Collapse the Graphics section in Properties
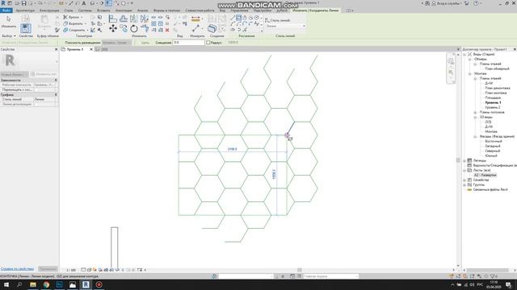This screenshot has height=290, width=517. pos(56,95)
